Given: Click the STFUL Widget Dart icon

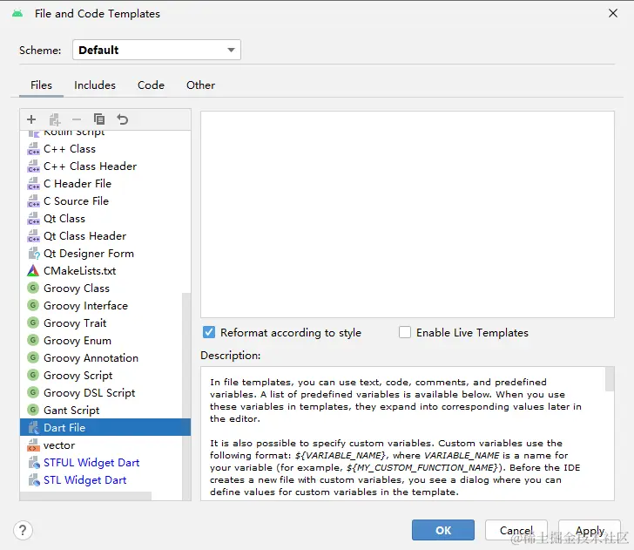Looking at the screenshot, I should 33,463.
